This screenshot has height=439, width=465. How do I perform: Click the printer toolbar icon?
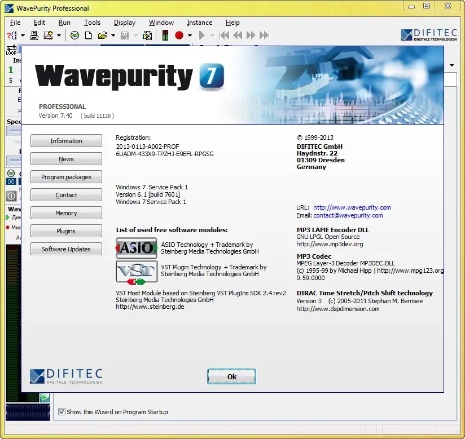point(34,36)
